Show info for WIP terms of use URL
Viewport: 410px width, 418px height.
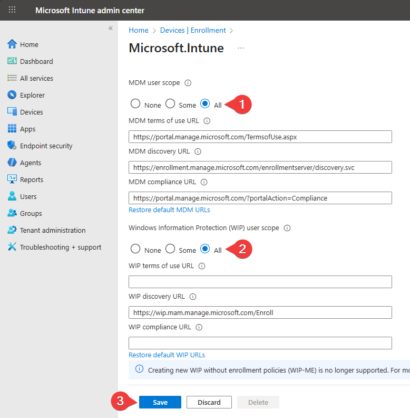(202, 266)
